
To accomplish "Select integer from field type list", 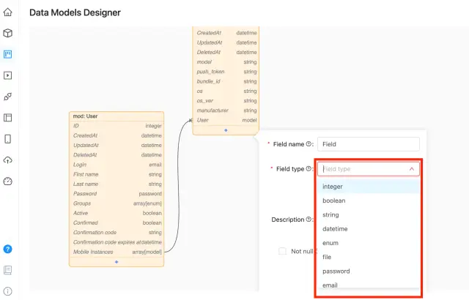I will point(333,187).
